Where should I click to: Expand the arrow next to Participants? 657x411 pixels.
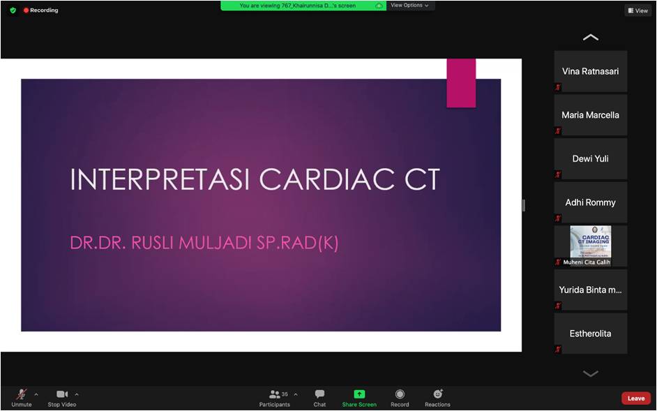pyautogui.click(x=295, y=394)
